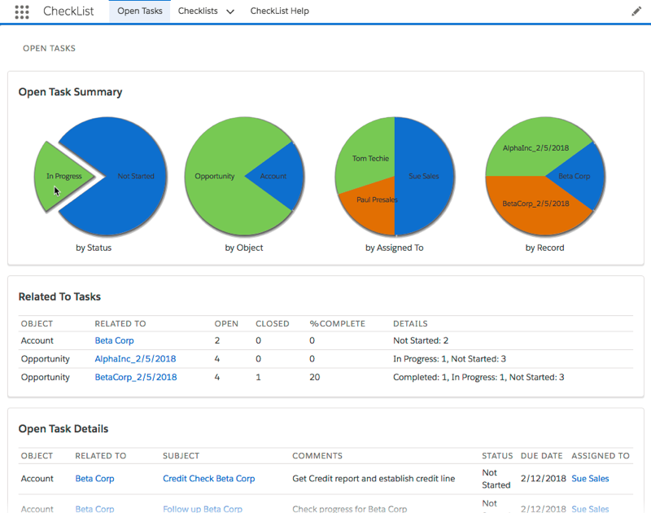Open Beta Corp link in Related To Tasks

pyautogui.click(x=114, y=340)
